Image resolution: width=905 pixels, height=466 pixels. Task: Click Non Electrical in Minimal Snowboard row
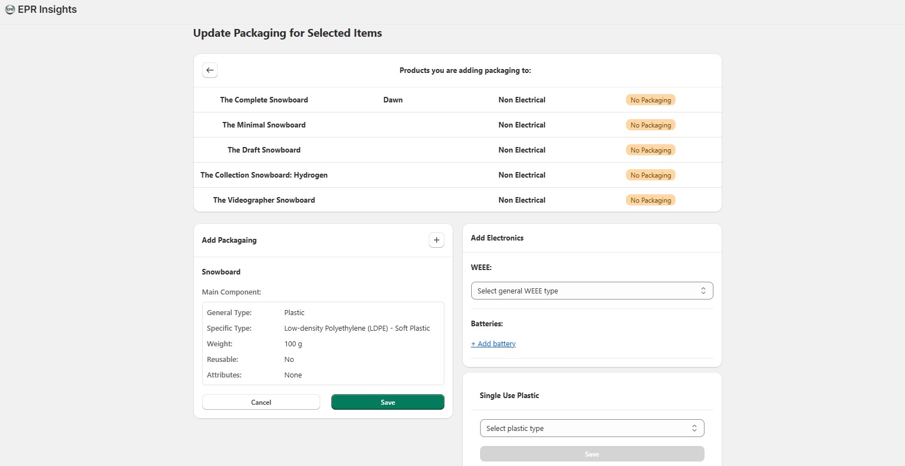pyautogui.click(x=522, y=125)
